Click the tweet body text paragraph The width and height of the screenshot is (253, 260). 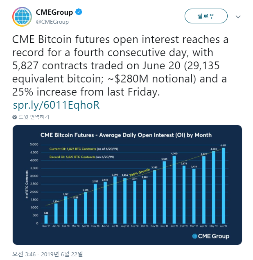pos(120,66)
